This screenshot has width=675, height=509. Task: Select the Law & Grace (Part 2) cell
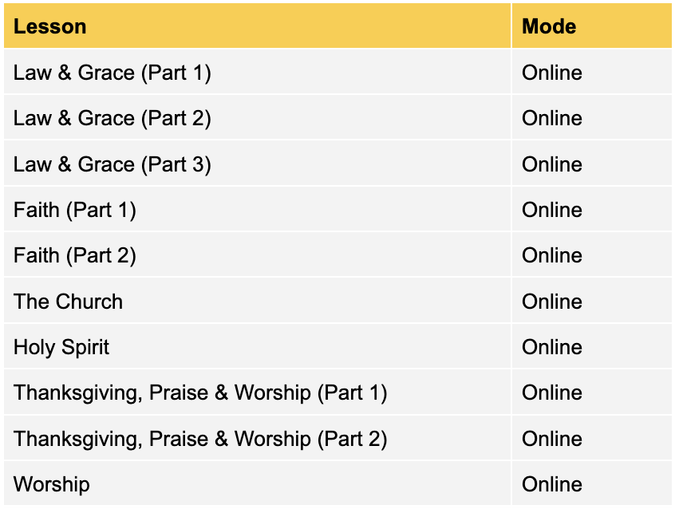(112, 118)
